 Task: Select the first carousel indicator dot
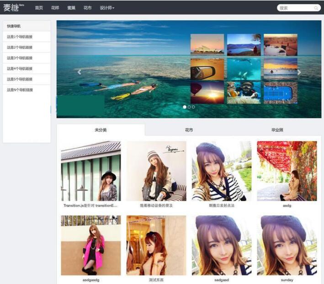coord(185,107)
